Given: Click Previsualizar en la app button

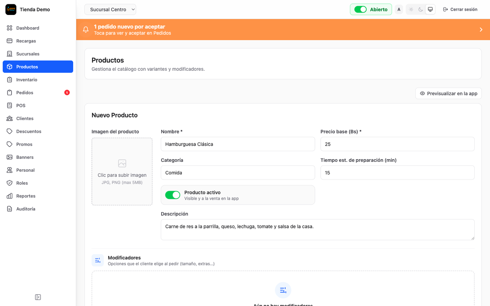Looking at the screenshot, I should coord(449,93).
